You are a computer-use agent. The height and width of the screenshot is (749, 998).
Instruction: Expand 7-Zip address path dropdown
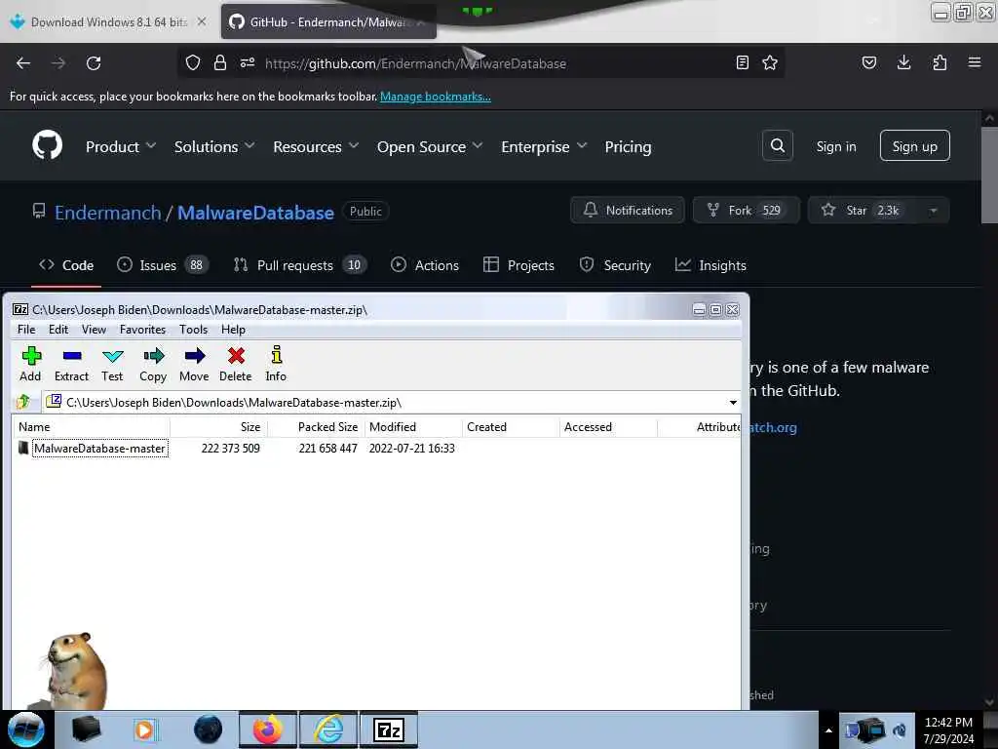click(733, 403)
